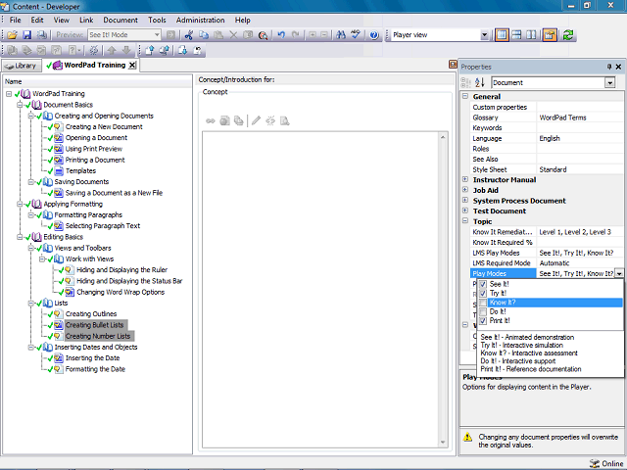
Task: Click the edit pencil icon in Concept pane
Action: click(257, 120)
